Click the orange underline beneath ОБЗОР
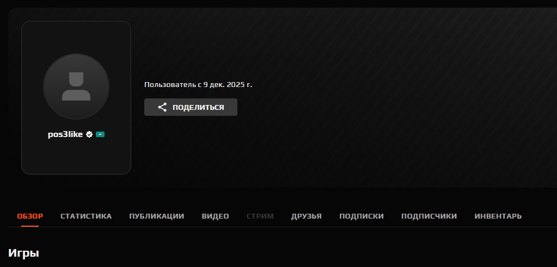This screenshot has width=557, height=267. pos(30,226)
